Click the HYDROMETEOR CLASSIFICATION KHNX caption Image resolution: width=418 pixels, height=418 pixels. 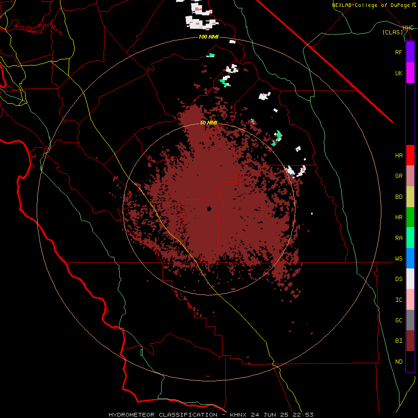click(x=210, y=415)
